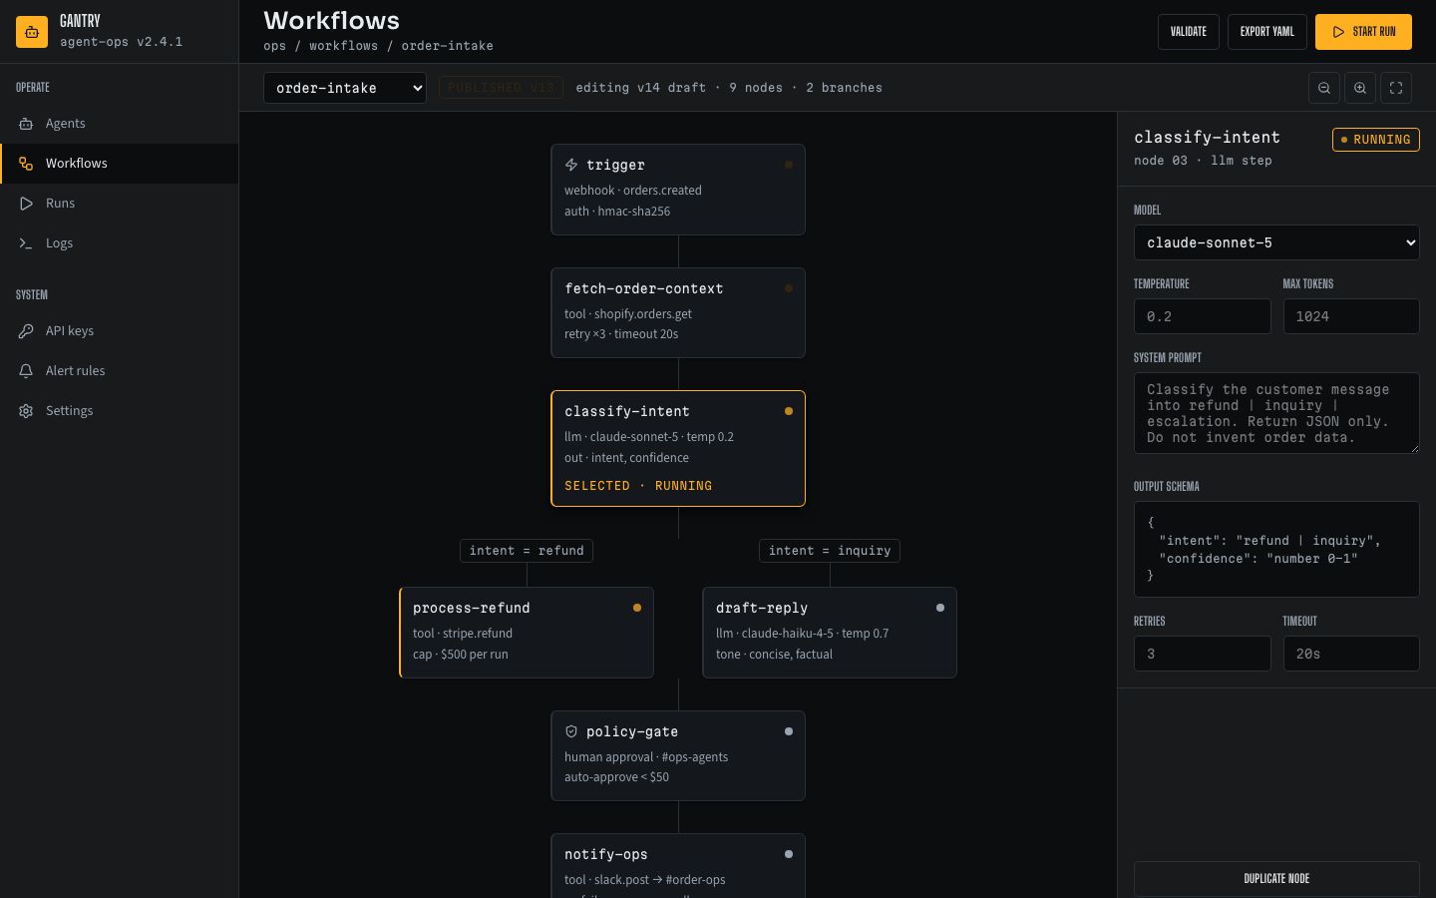Click 'node 03 · llm step' subtitle

[x=1203, y=161]
